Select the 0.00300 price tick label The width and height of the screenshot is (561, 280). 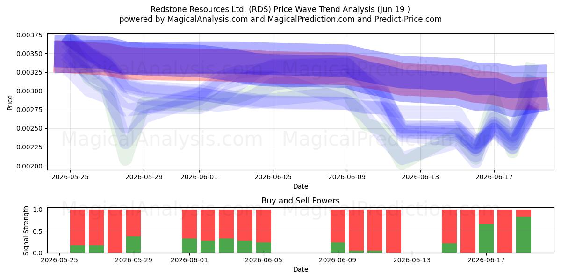[x=29, y=91]
